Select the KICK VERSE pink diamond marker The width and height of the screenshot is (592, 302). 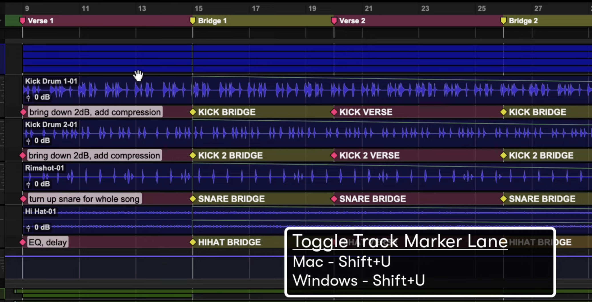[x=334, y=112]
